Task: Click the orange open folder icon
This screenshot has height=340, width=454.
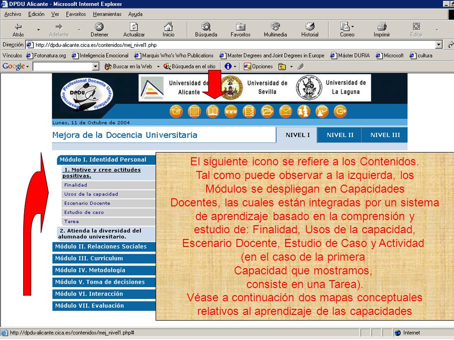Action: 267,111
